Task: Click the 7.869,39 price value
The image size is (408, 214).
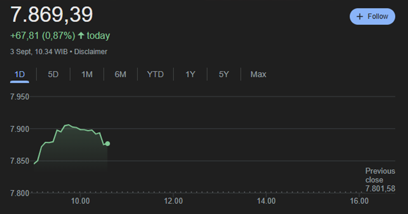Action: tap(52, 15)
